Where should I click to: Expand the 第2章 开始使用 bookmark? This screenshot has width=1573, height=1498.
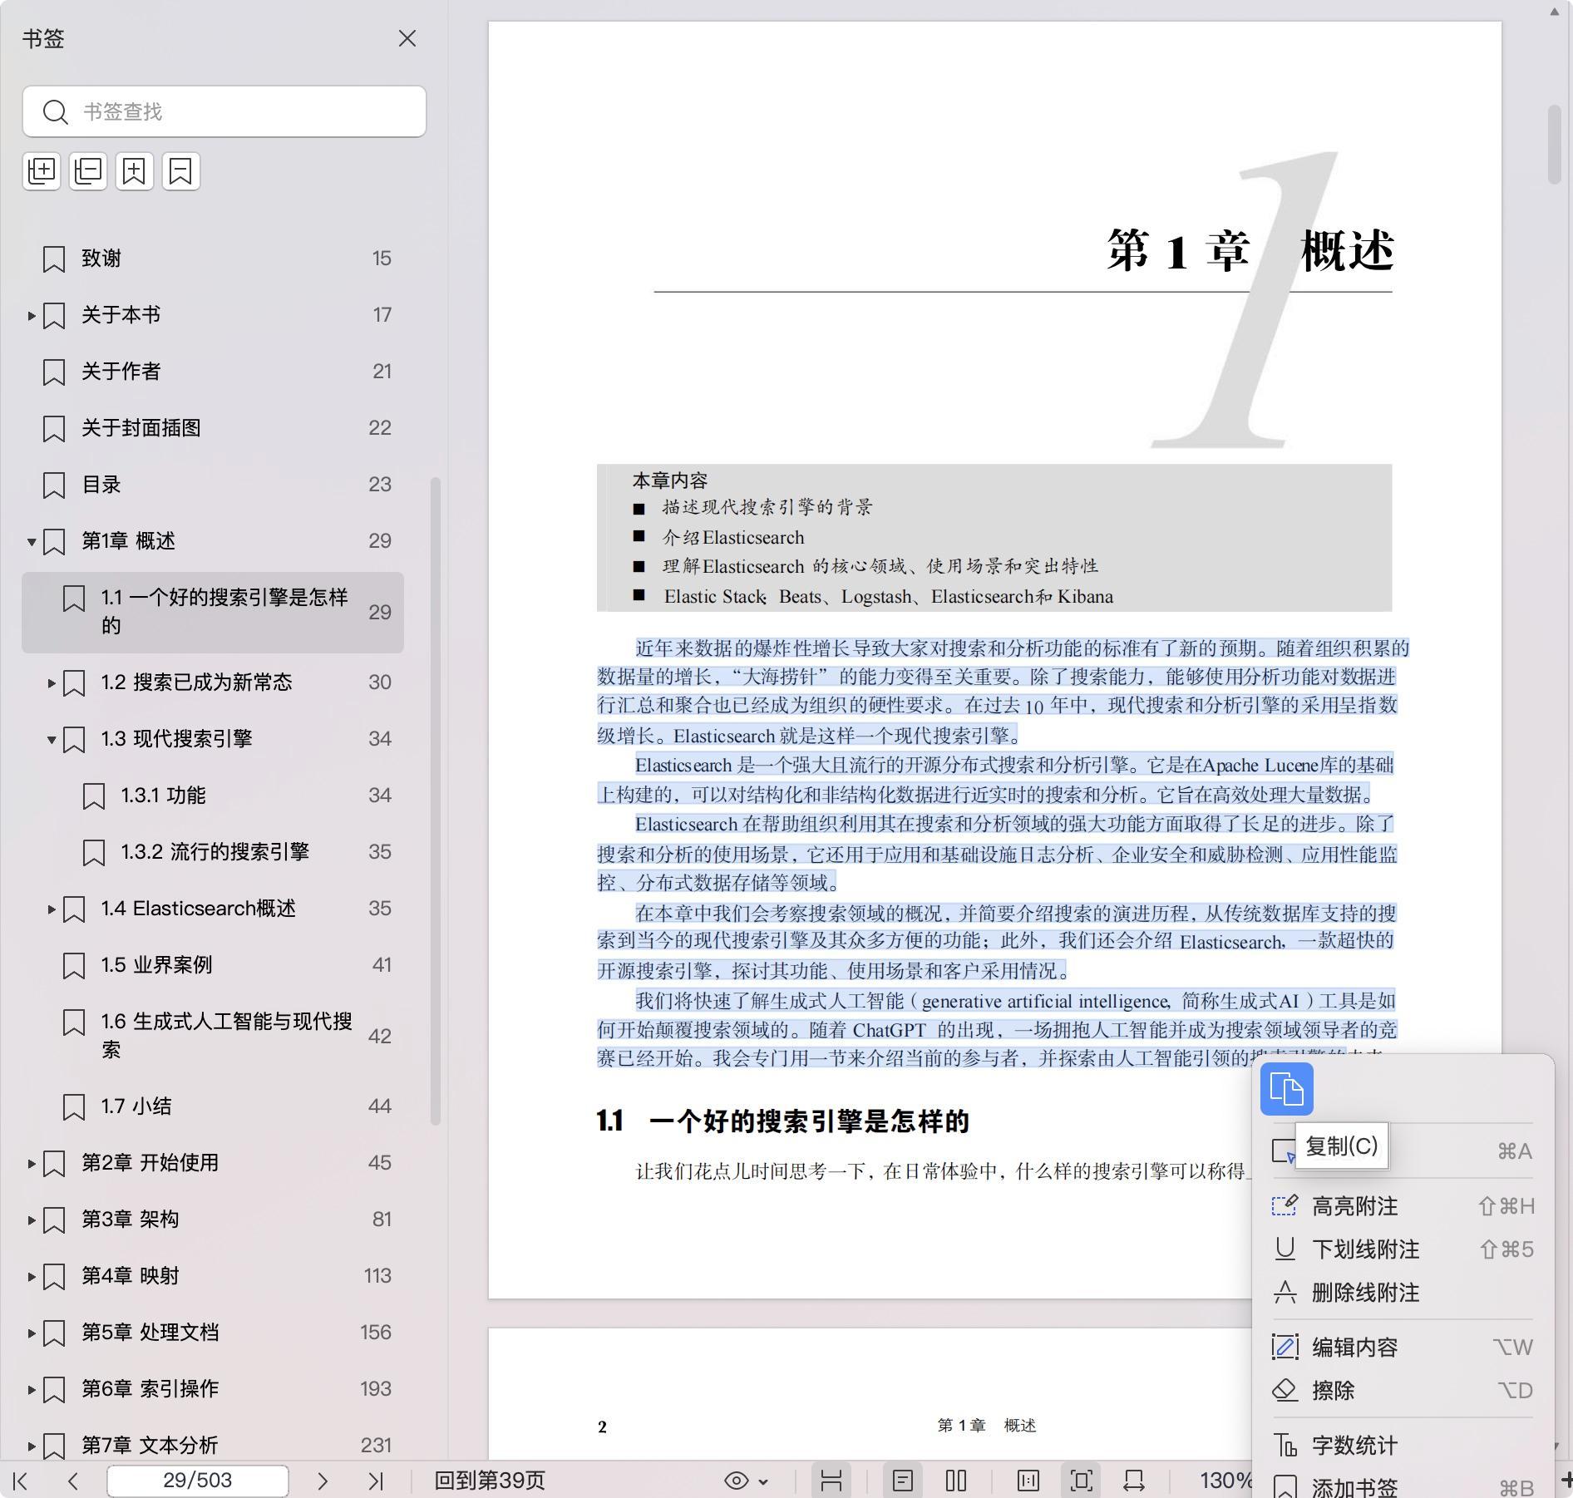[32, 1163]
